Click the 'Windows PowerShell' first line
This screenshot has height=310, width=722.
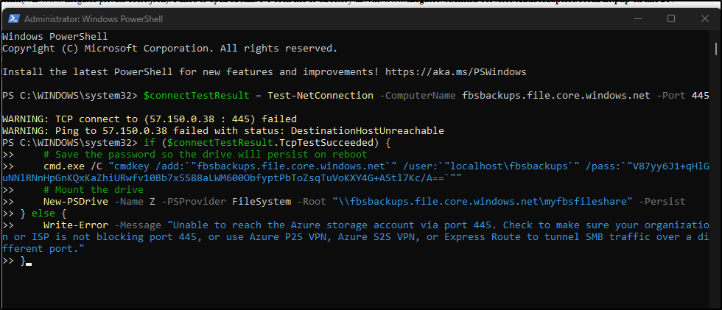coord(55,36)
